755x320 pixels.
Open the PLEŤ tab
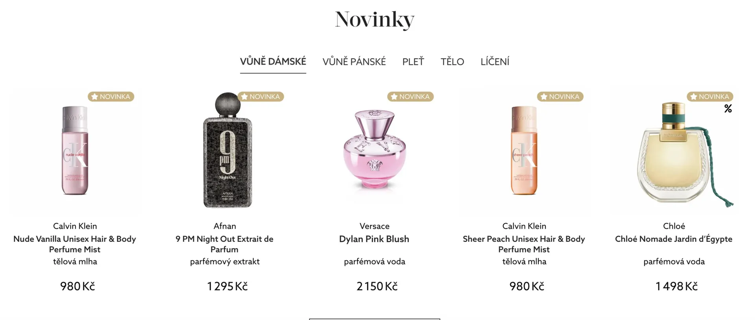(413, 62)
